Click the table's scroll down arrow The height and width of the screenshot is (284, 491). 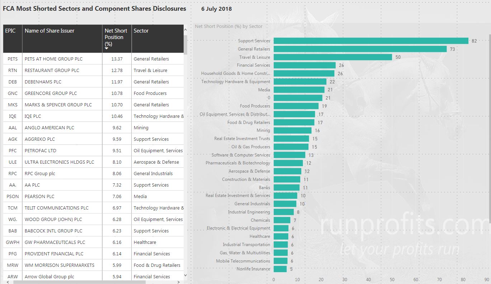point(185,275)
